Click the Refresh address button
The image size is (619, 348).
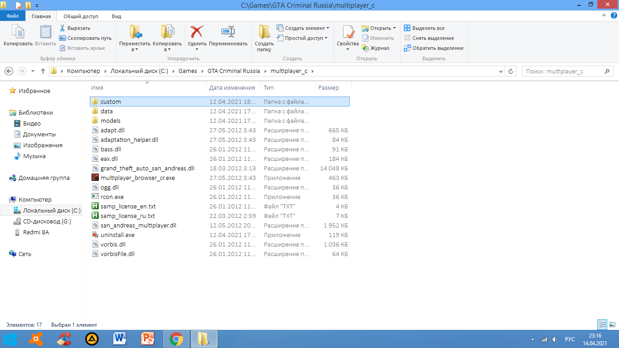point(511,71)
